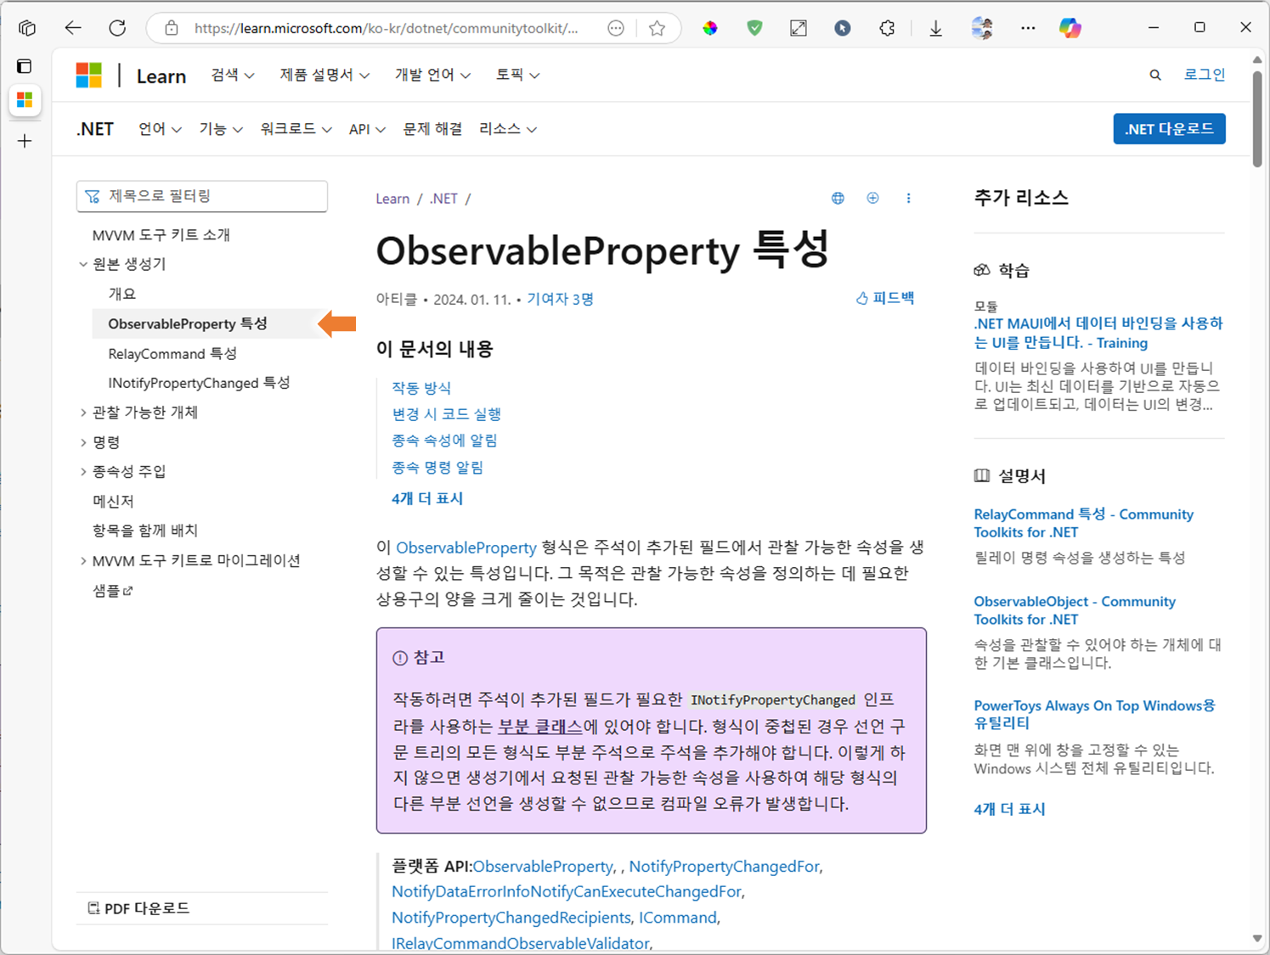
Task: Open ObservableObject - Community Toolkits link
Action: (1075, 610)
